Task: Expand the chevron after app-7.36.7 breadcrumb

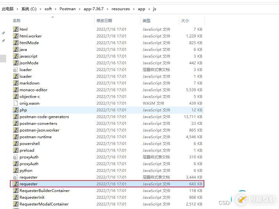Action: point(107,9)
